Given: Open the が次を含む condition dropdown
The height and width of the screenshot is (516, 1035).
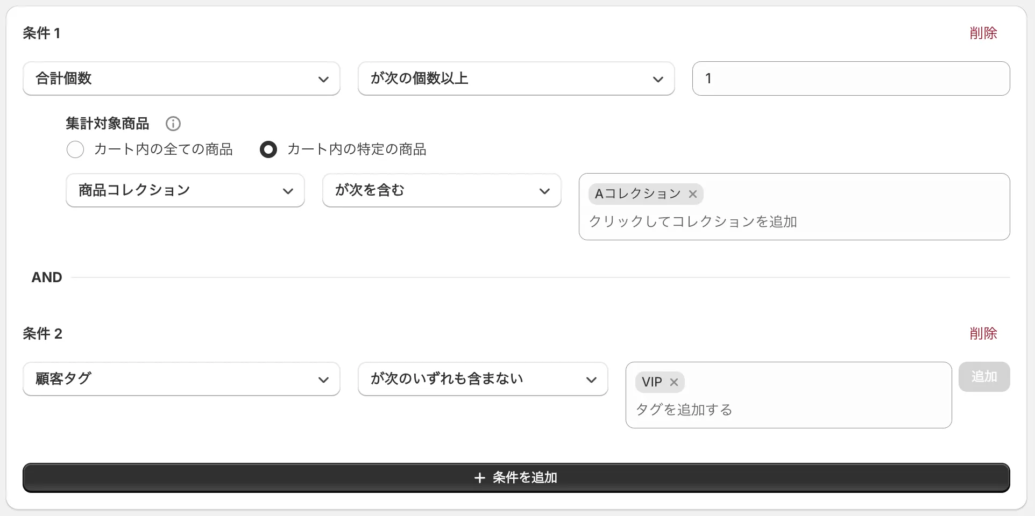Looking at the screenshot, I should [x=441, y=190].
